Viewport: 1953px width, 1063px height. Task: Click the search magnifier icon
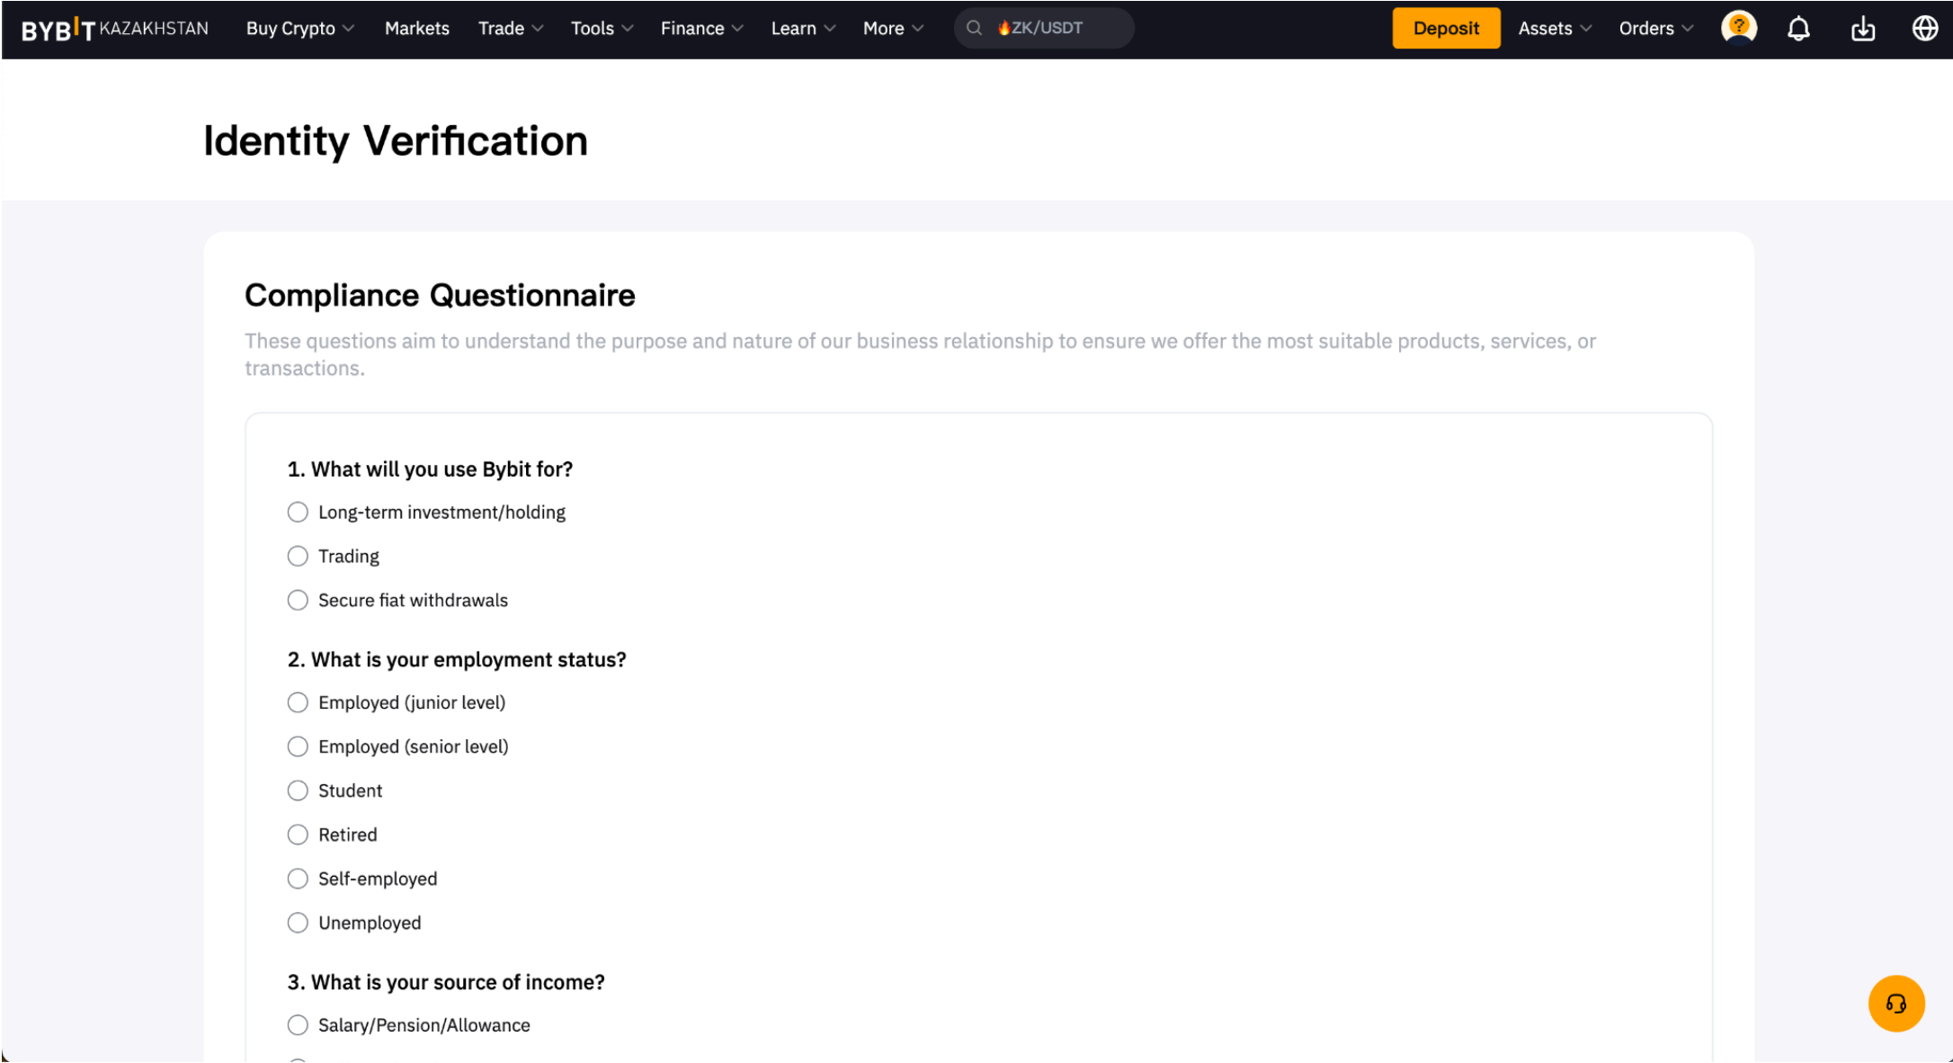(x=974, y=28)
